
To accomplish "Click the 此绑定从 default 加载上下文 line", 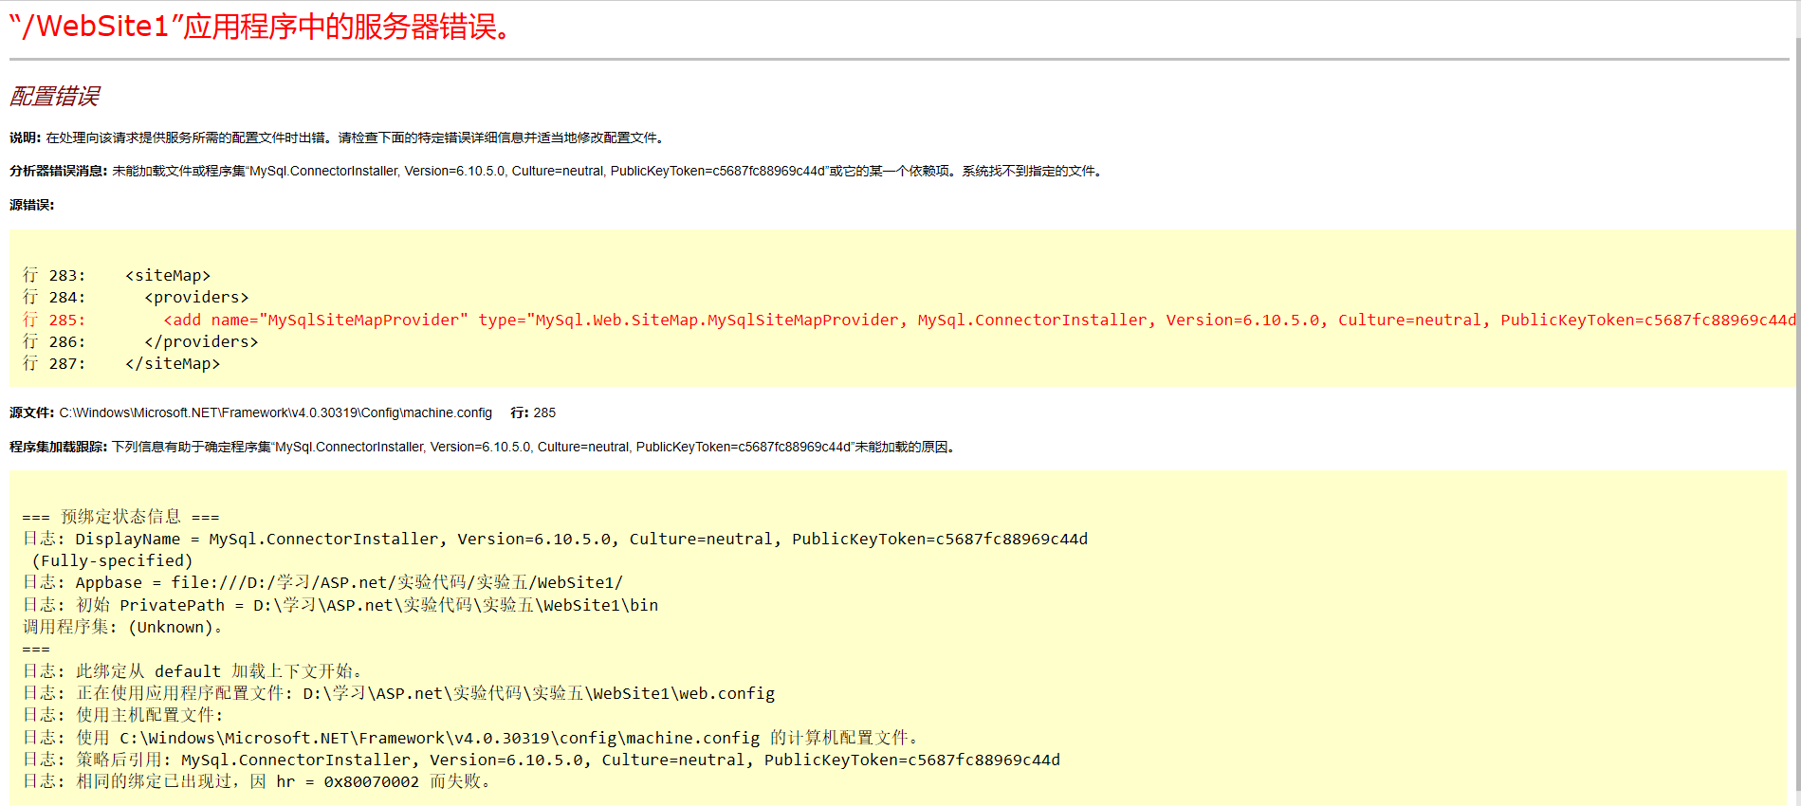I will [x=193, y=671].
